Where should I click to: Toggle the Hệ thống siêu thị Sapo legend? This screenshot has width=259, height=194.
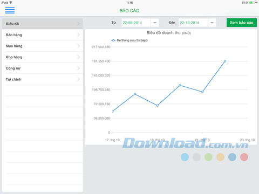coord(129,40)
